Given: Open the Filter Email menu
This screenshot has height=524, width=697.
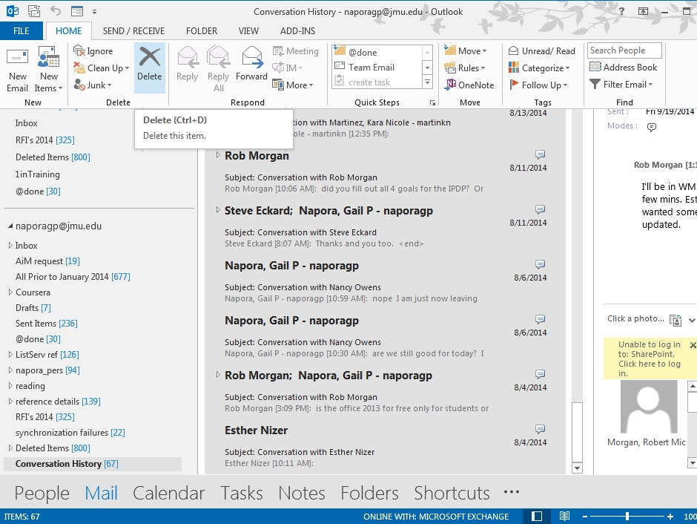Looking at the screenshot, I should tap(621, 84).
